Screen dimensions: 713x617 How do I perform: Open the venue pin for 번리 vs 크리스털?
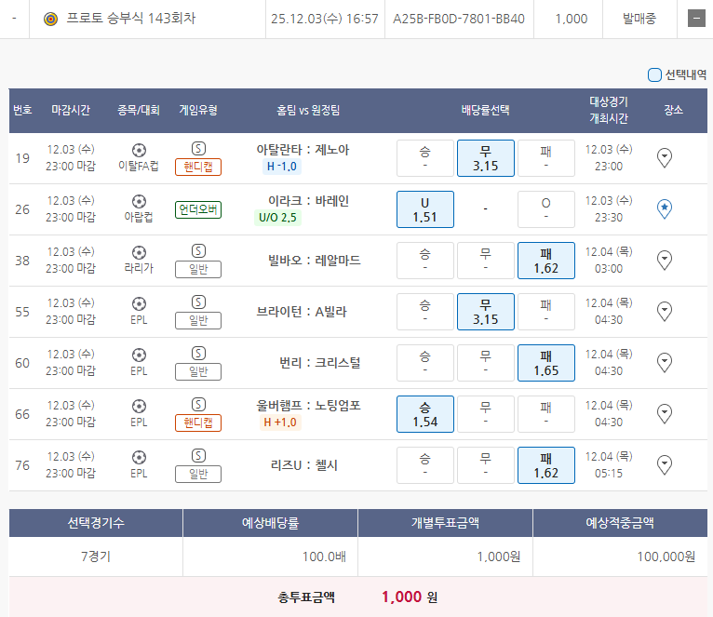[x=665, y=362]
